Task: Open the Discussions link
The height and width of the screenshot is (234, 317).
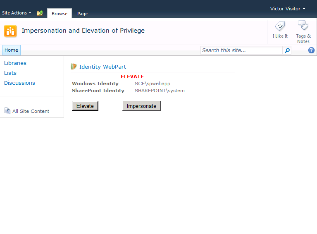Action: point(19,83)
